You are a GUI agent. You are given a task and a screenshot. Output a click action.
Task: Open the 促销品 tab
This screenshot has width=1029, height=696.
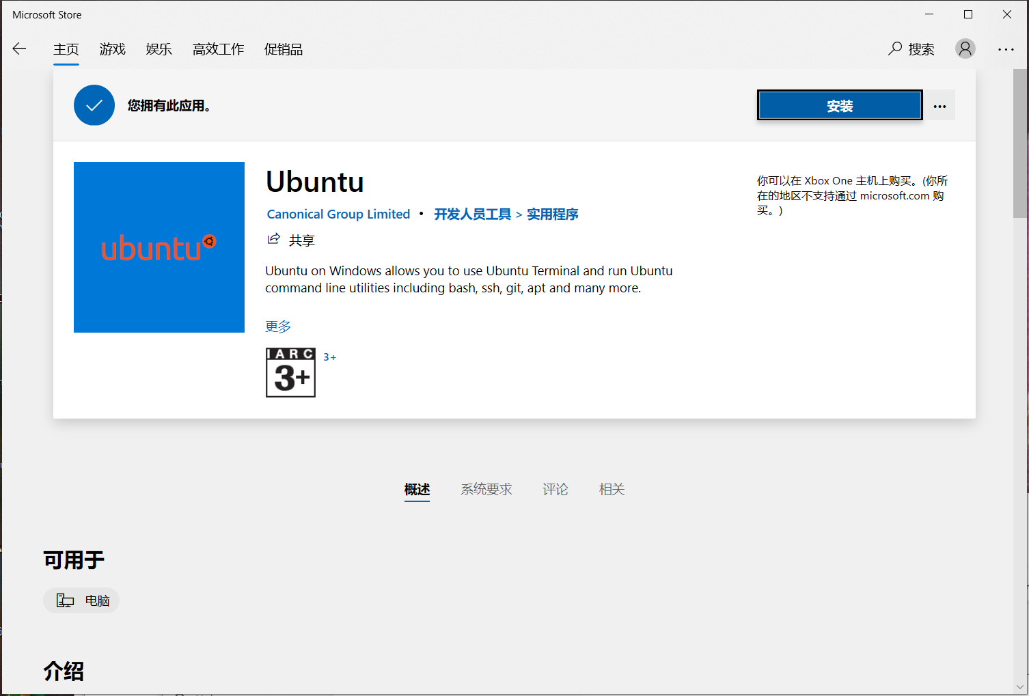click(x=284, y=49)
